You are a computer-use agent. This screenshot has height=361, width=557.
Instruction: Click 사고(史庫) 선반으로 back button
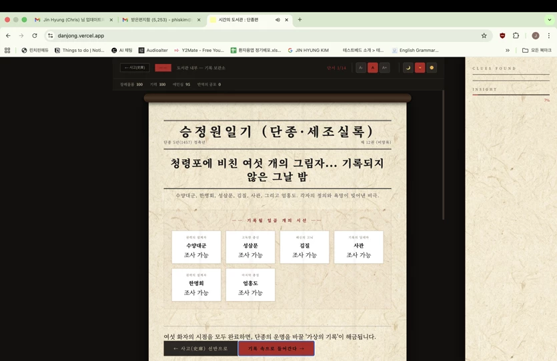point(201,348)
